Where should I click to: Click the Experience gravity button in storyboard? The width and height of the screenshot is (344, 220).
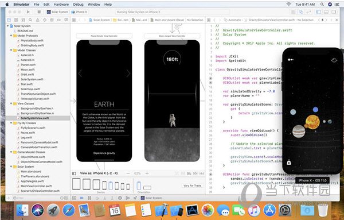point(104,153)
